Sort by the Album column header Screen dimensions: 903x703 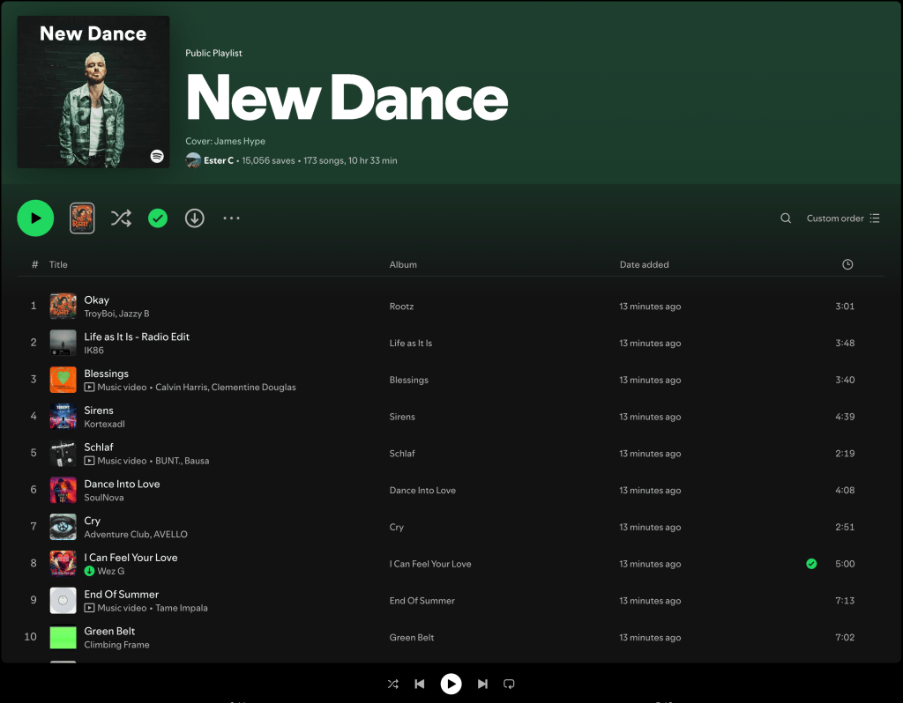(x=403, y=264)
